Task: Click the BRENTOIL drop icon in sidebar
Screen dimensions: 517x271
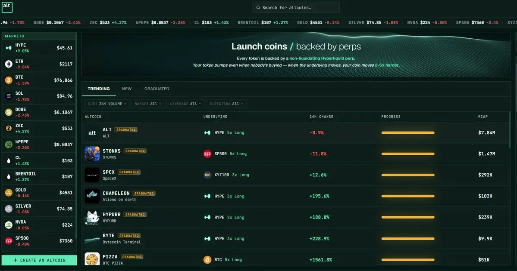Action: click(9, 177)
